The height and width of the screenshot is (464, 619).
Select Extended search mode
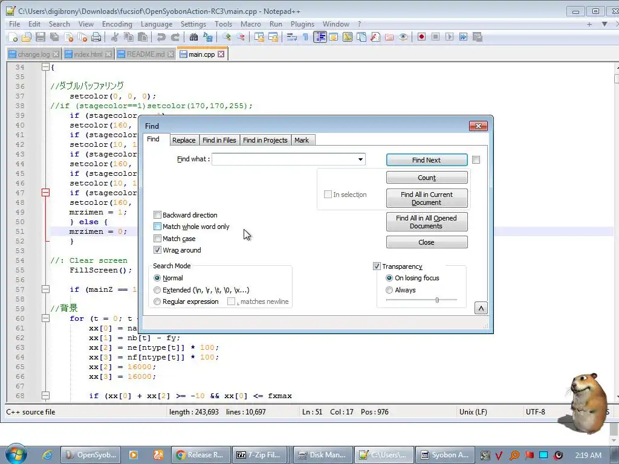tap(157, 290)
